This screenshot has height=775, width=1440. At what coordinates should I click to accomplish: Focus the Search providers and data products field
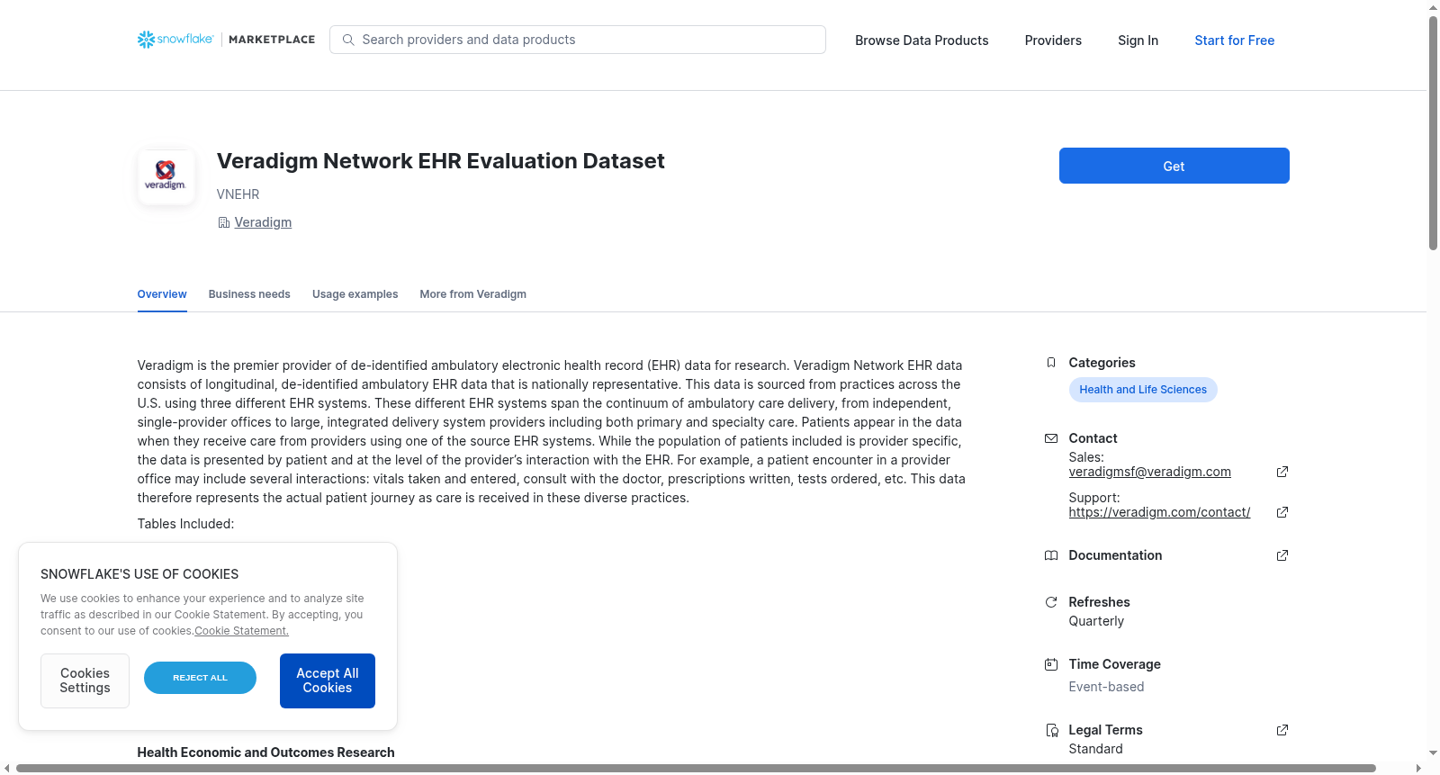(578, 40)
